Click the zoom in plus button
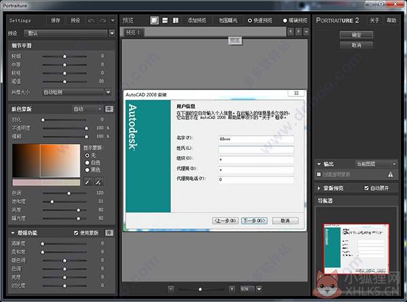 click(x=232, y=288)
